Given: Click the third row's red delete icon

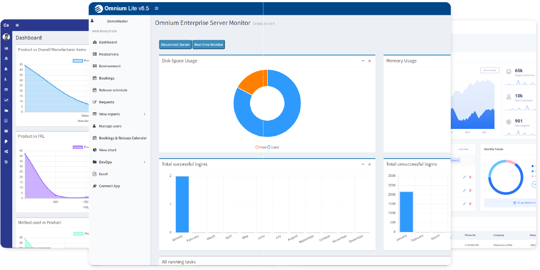Looking at the screenshot, I should (x=470, y=204).
